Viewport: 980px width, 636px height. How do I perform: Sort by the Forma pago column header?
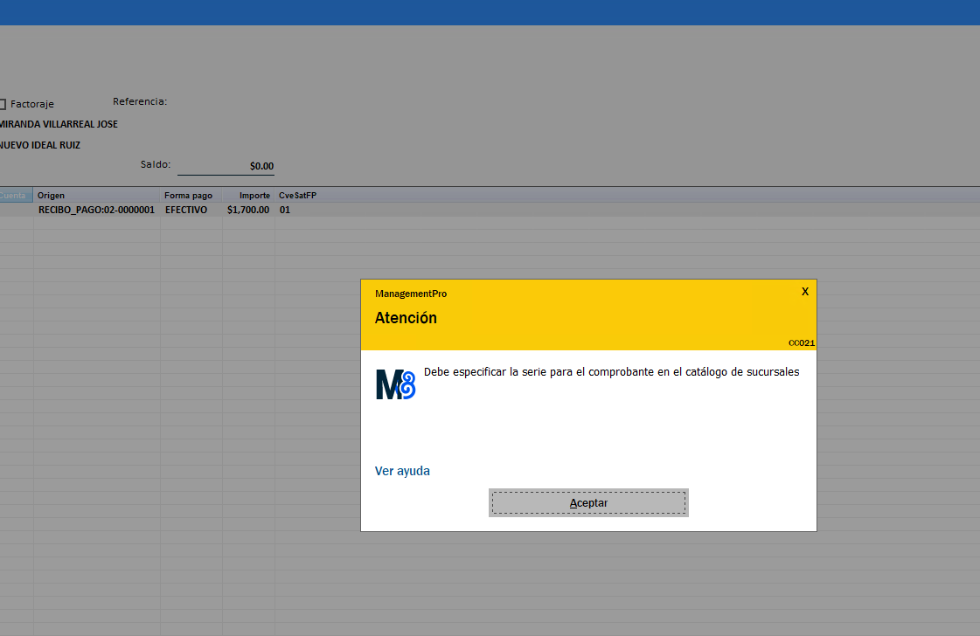[x=188, y=196]
